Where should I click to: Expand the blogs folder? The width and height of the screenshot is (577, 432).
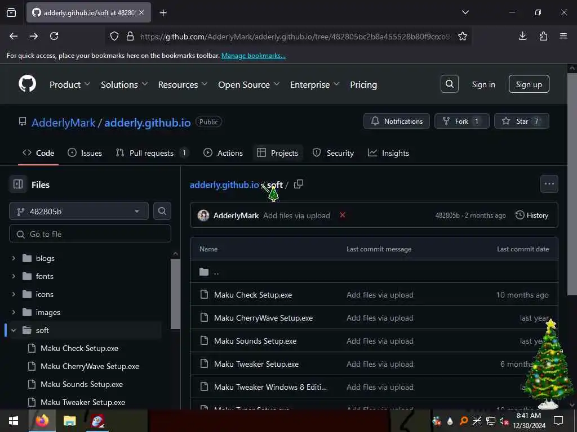(14, 258)
